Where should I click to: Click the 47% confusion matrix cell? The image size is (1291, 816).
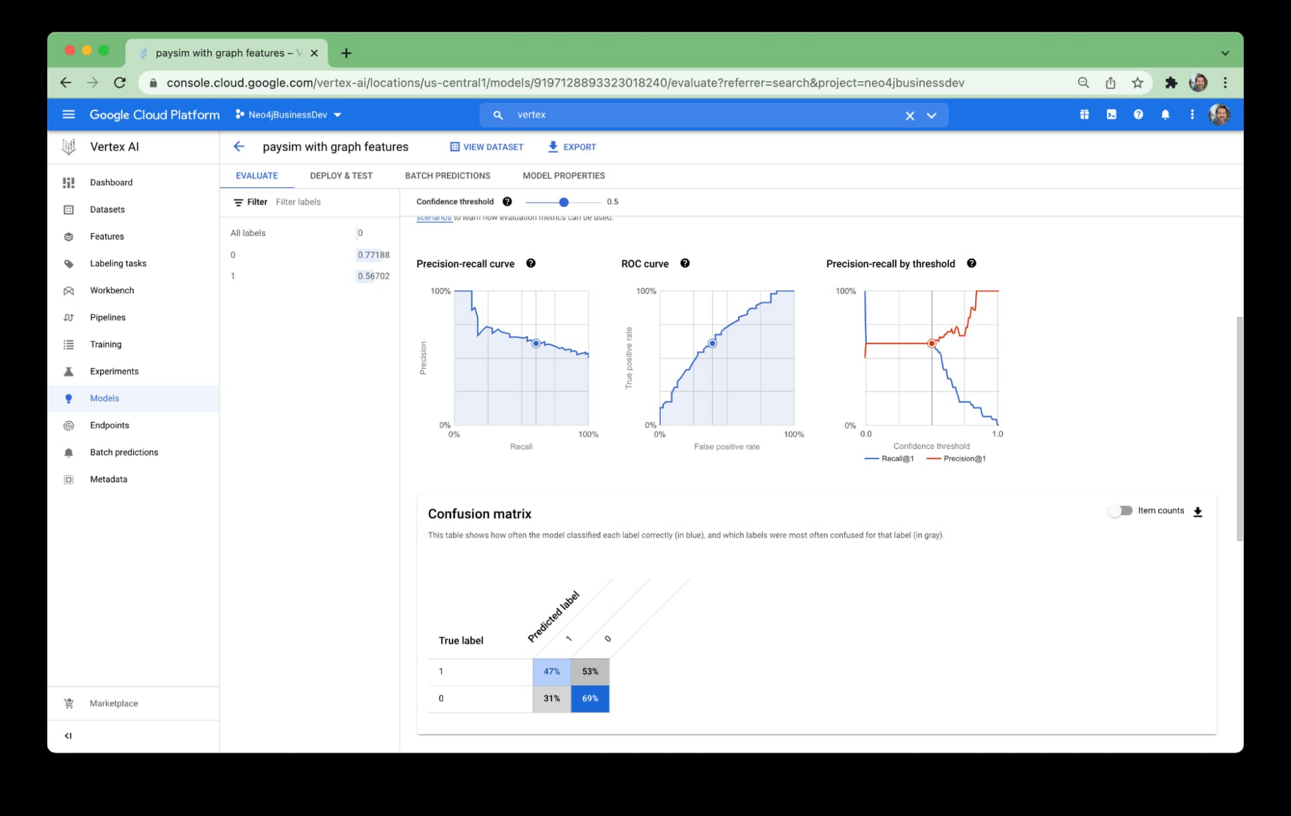coord(552,671)
